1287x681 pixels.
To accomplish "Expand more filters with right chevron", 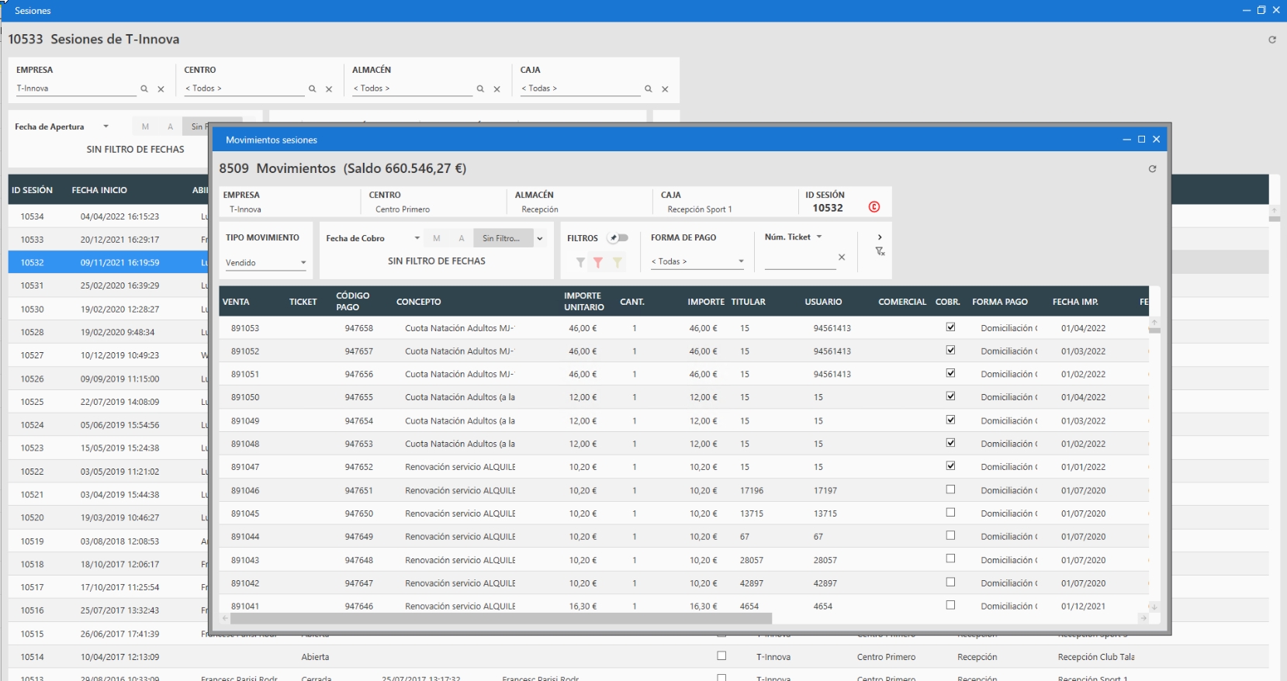I will click(x=880, y=237).
